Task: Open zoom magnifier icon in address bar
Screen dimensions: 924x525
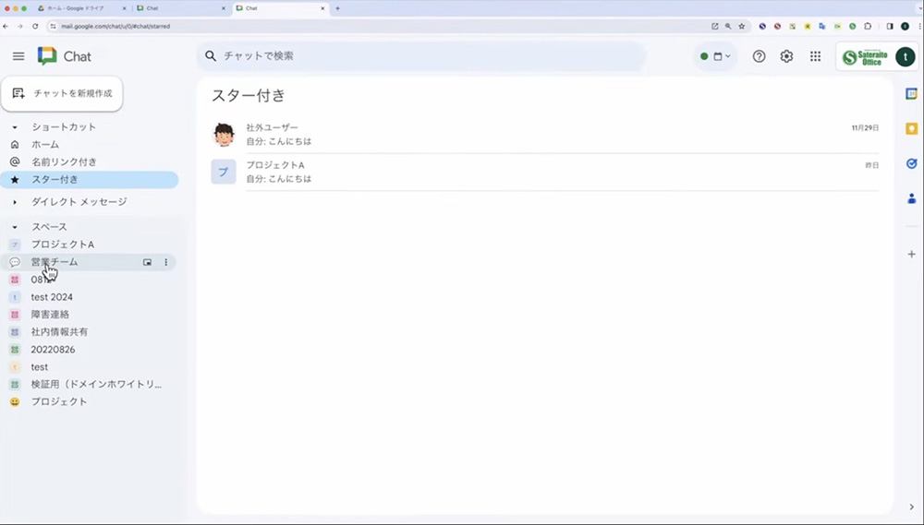Action: 728,27
